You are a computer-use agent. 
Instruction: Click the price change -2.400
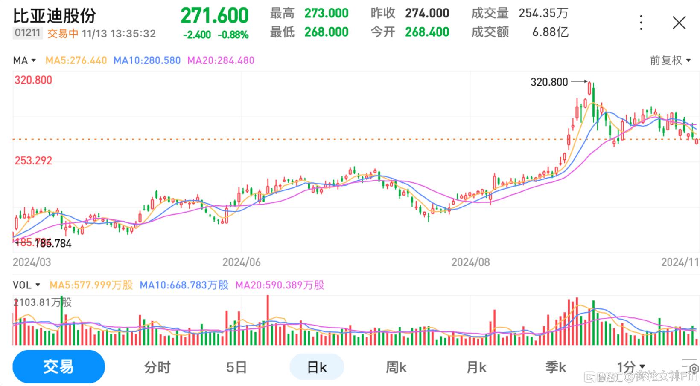click(x=197, y=35)
